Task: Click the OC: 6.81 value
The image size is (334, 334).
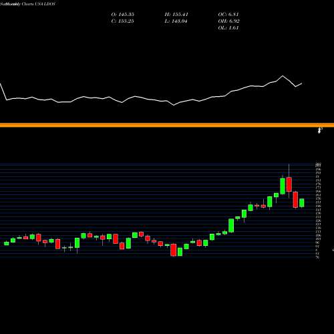Action: tap(228, 15)
